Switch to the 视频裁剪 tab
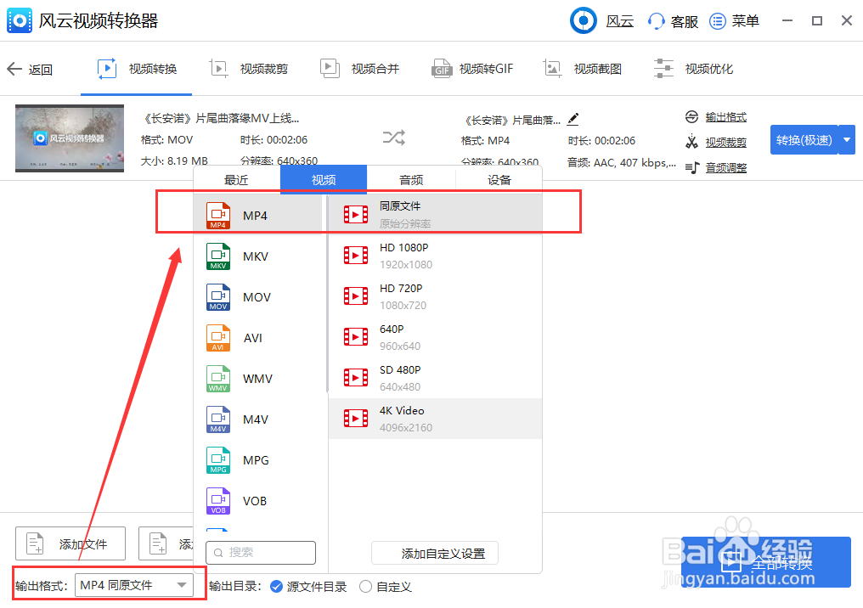Viewport: 863px width, 608px height. (249, 69)
